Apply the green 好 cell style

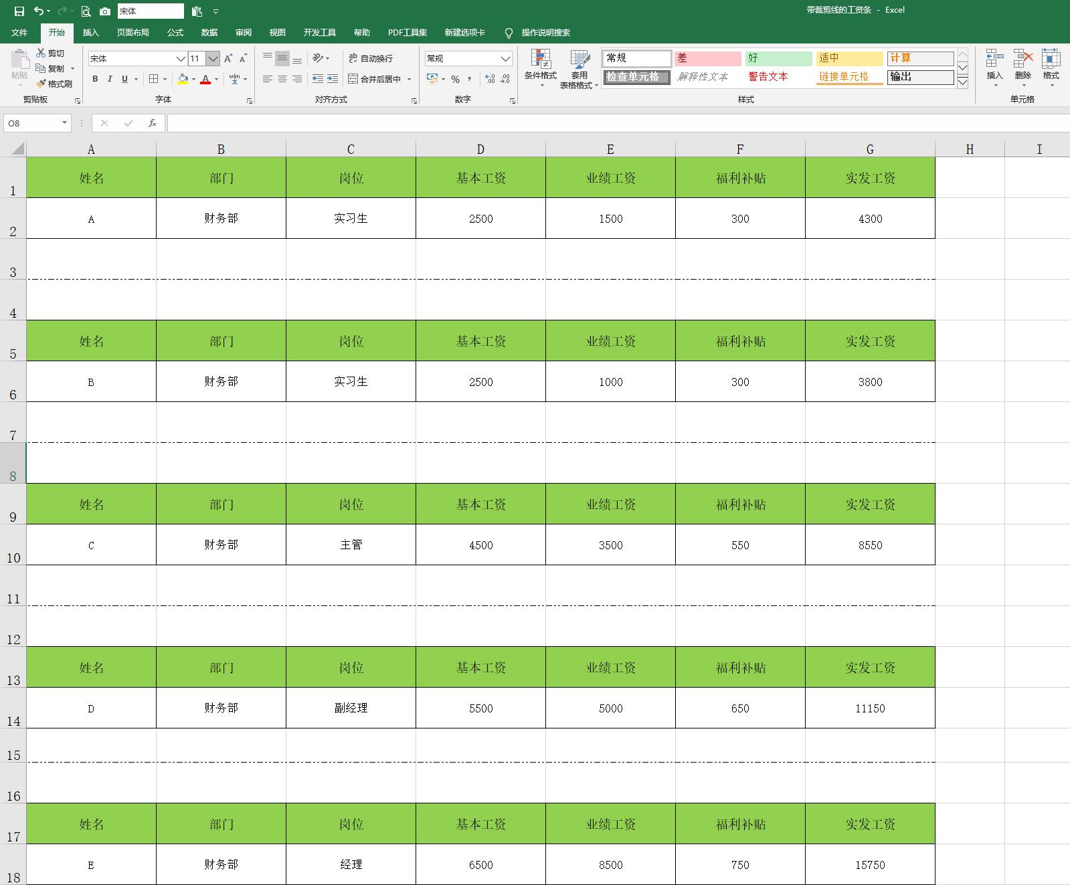click(778, 58)
